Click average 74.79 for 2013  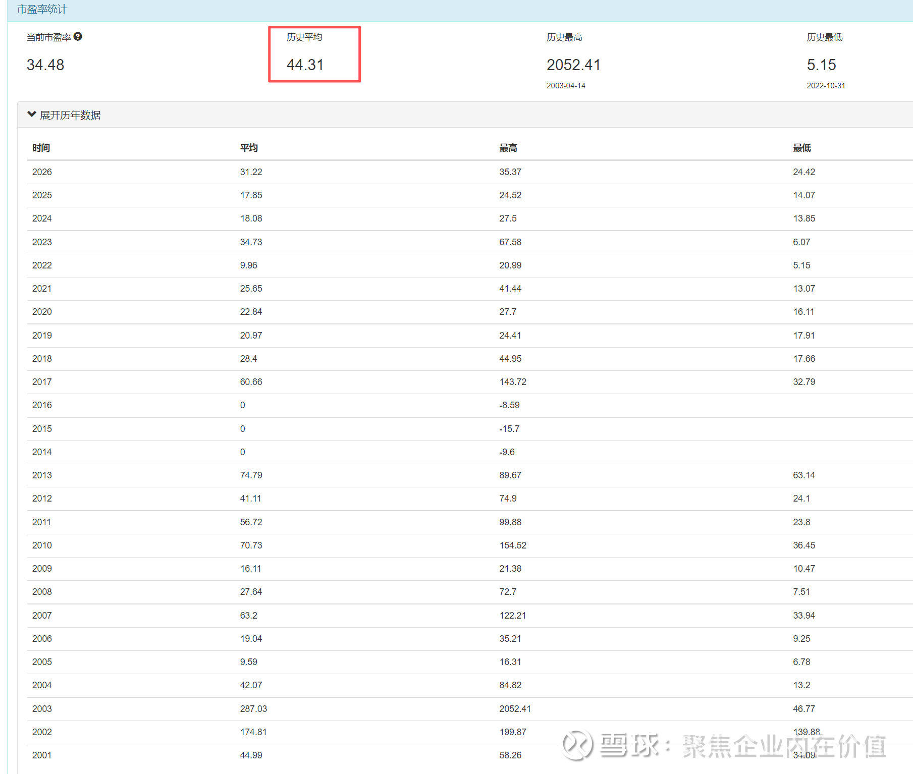pos(251,475)
